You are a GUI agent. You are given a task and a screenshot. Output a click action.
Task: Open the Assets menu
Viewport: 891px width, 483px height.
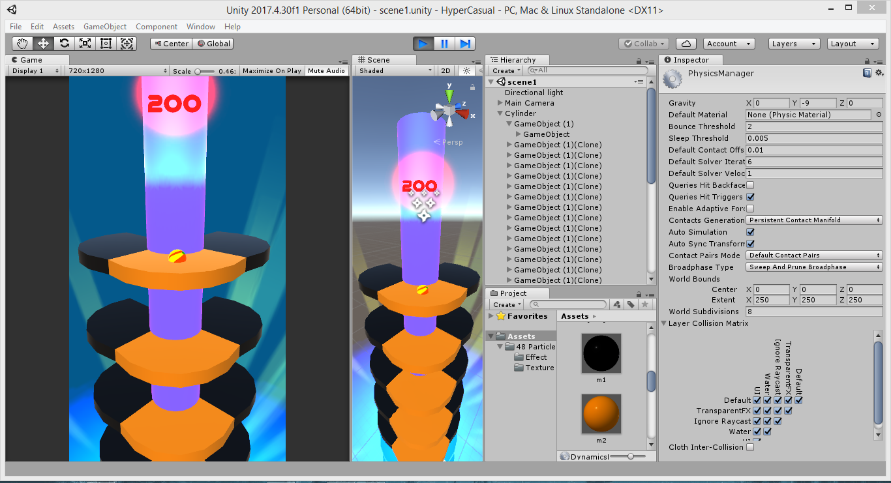tap(64, 27)
